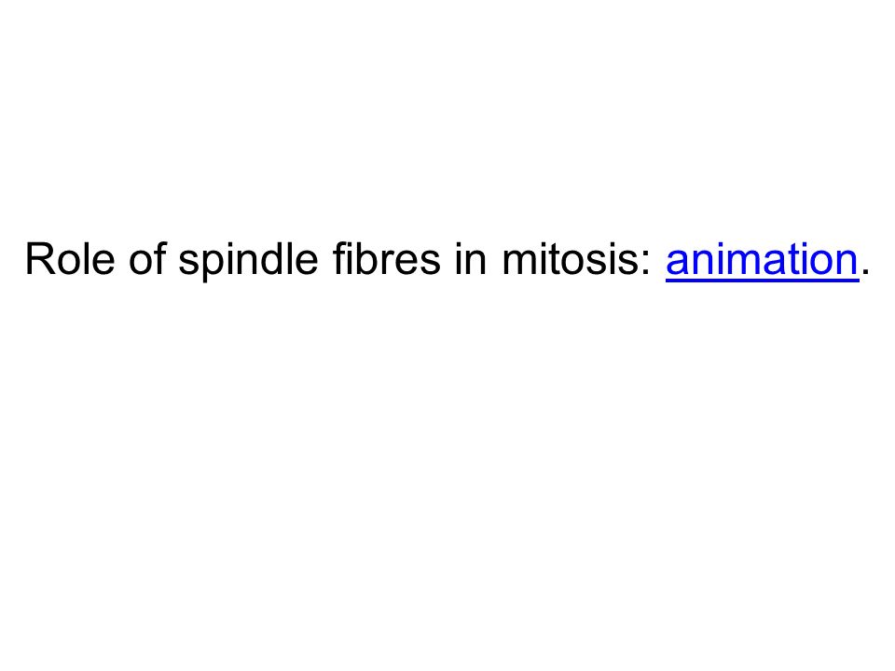Viewport: 895px width, 671px height.
Task: Click the final 'n' of 'animation'
Action: pos(847,264)
